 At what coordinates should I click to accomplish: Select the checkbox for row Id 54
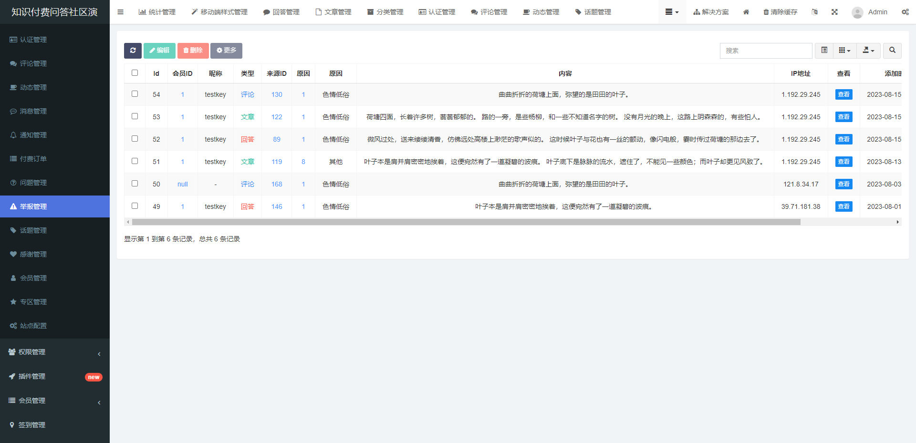point(135,94)
